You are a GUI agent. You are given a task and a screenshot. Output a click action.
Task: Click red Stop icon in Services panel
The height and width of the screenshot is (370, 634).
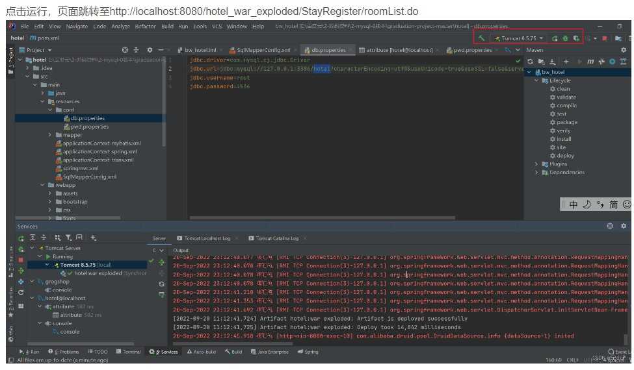pos(21,260)
